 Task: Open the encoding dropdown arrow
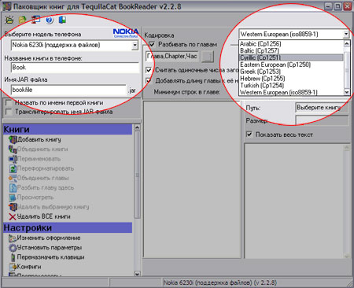pos(346,34)
